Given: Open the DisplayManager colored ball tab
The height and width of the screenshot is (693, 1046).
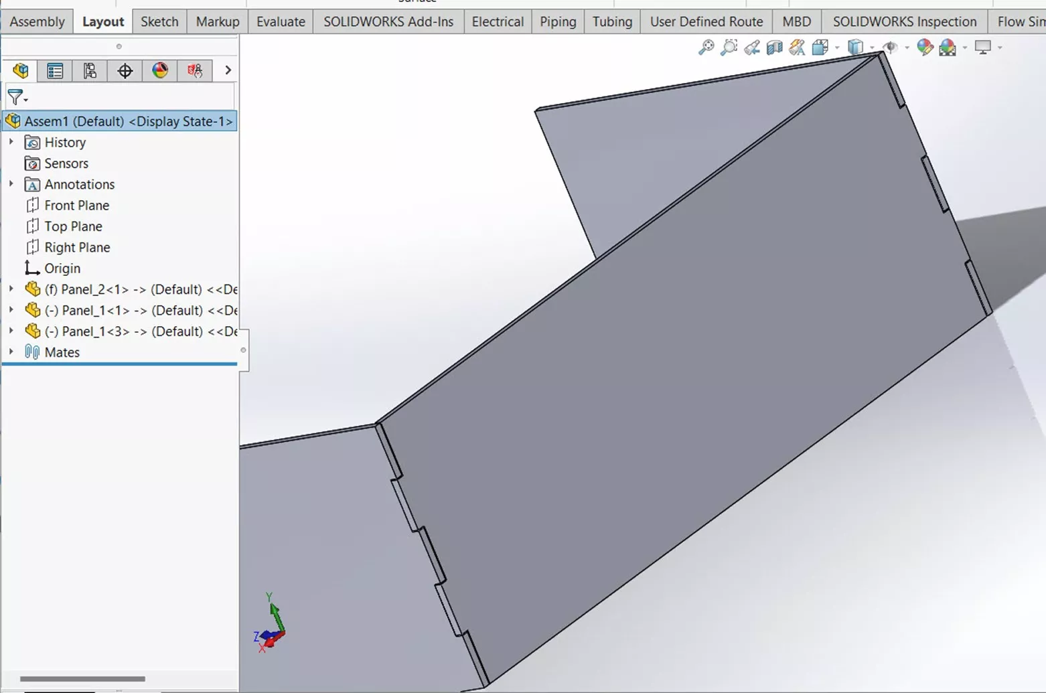Looking at the screenshot, I should point(159,70).
